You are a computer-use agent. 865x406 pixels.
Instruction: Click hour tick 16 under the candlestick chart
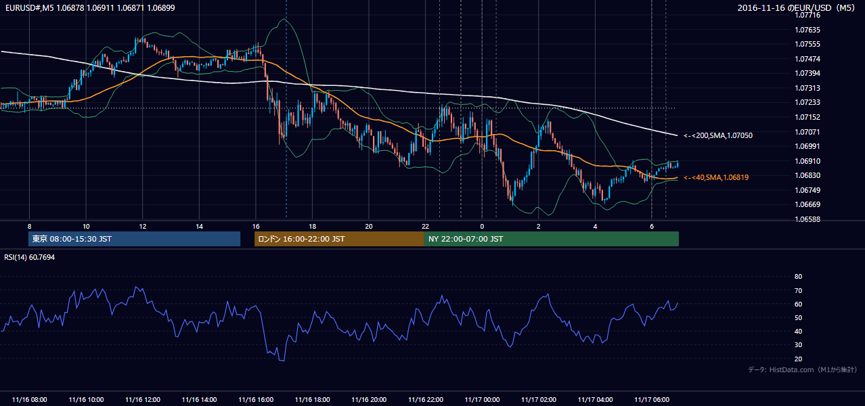[255, 226]
